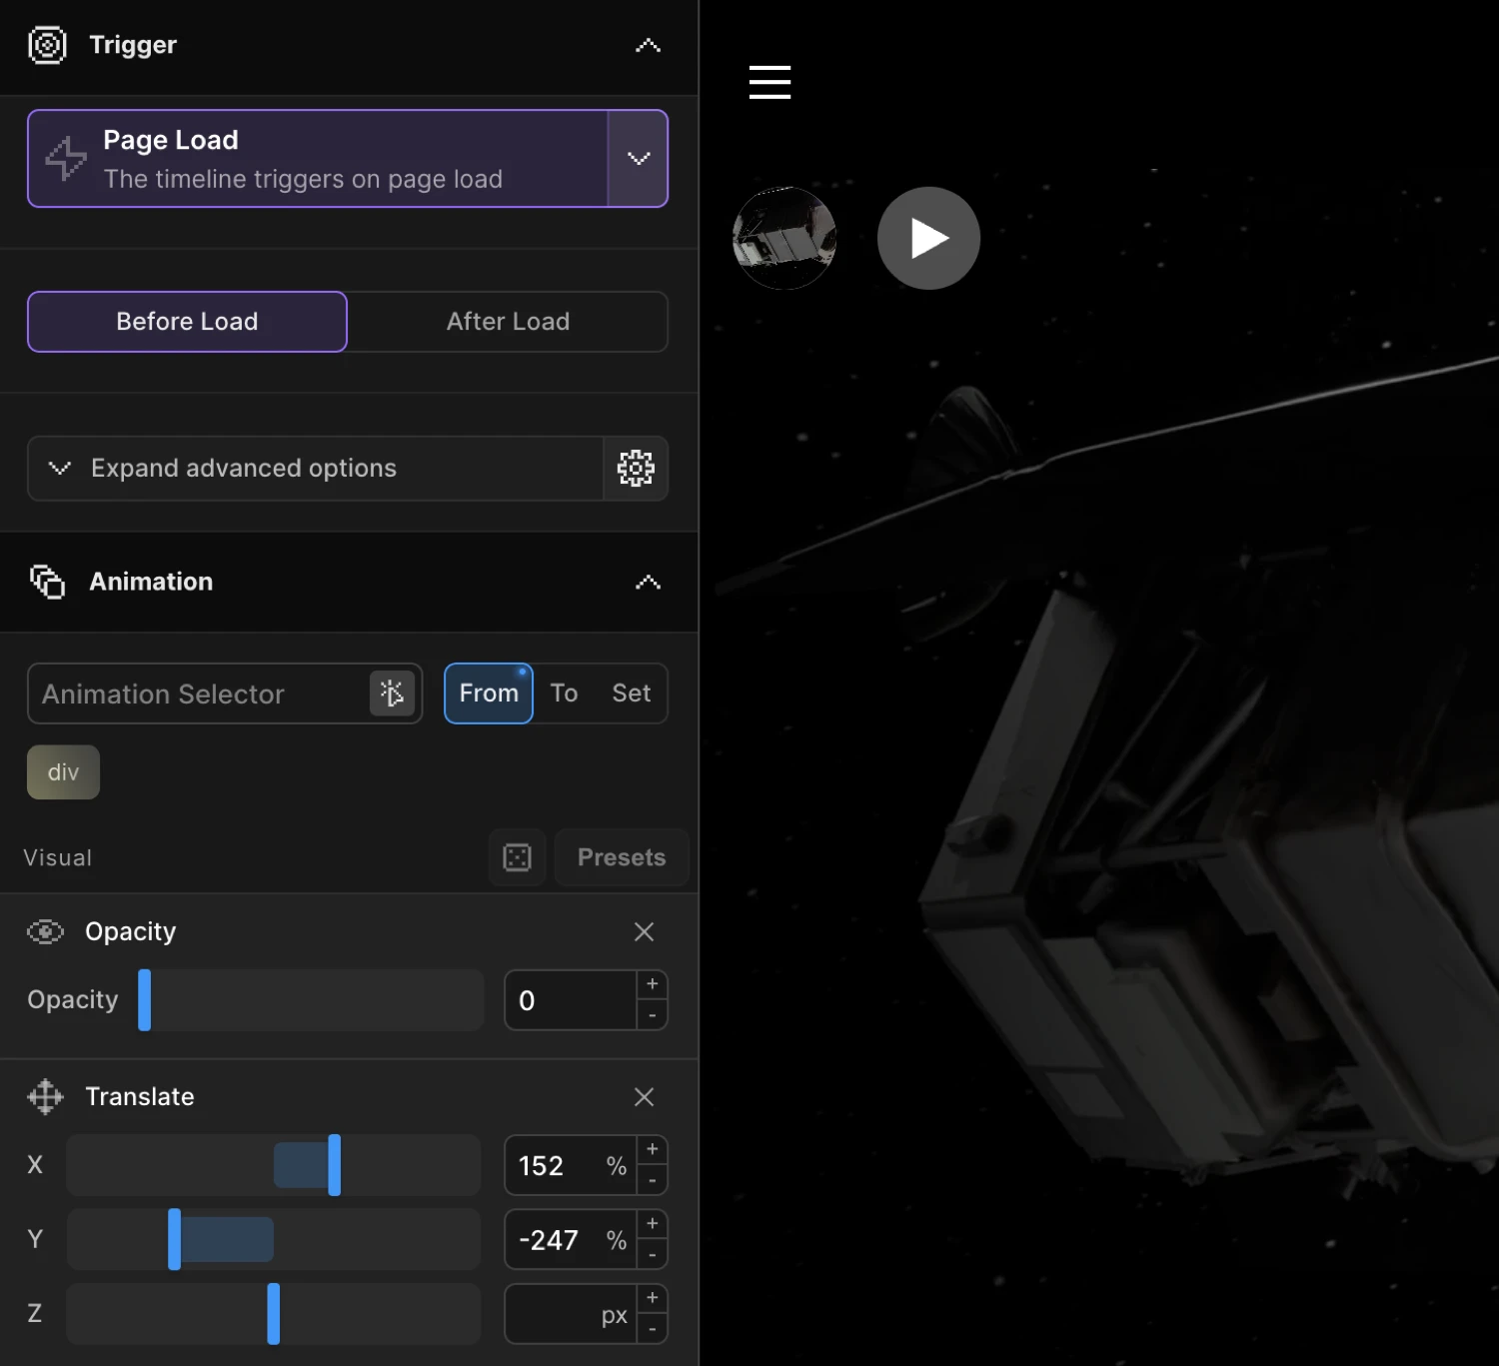Image resolution: width=1499 pixels, height=1366 pixels.
Task: Select the To animation state
Action: click(564, 692)
